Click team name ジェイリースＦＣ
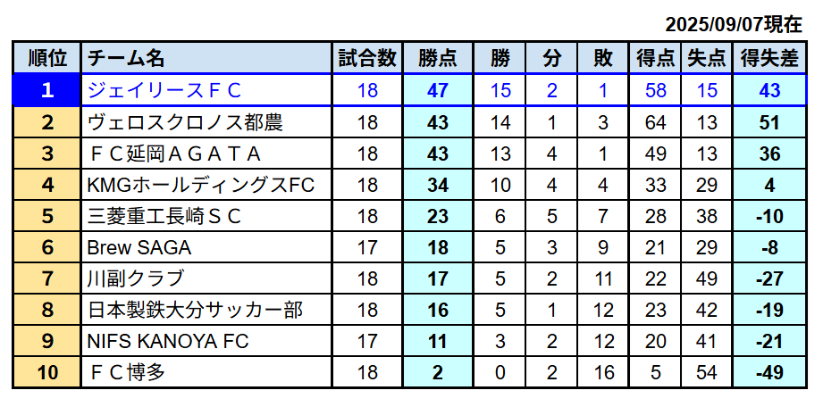 (164, 91)
